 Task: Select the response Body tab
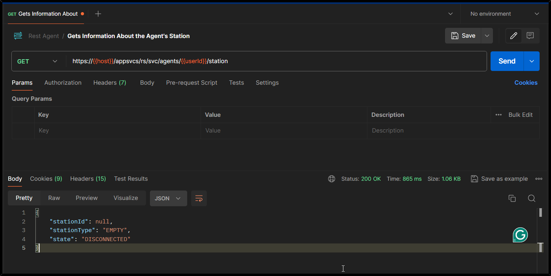pyautogui.click(x=15, y=179)
